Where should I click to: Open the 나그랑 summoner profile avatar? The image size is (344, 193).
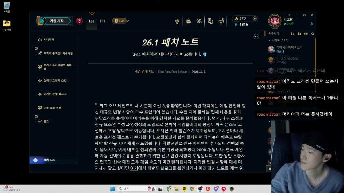[x=275, y=21]
